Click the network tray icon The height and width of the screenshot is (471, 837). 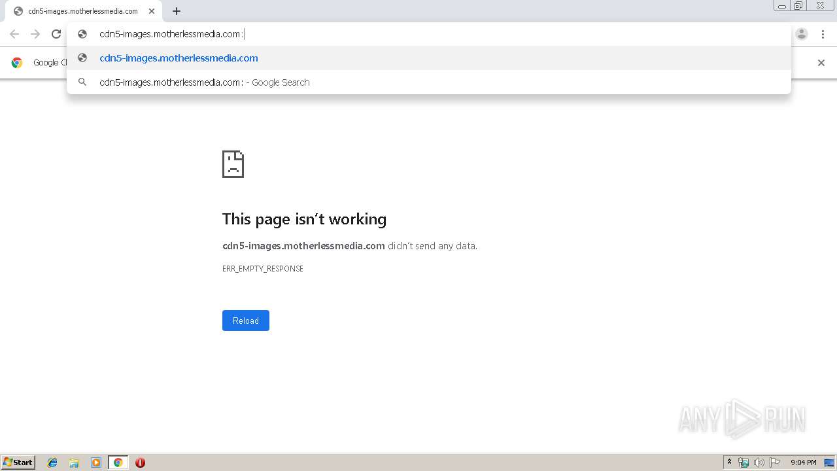point(743,462)
